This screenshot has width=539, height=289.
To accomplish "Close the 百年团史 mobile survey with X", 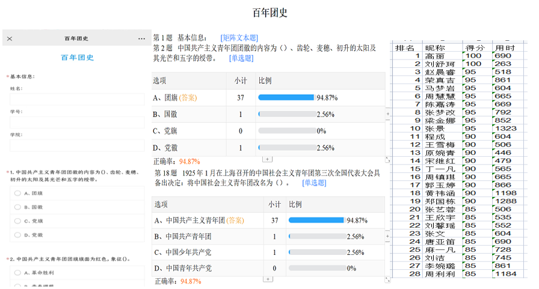I will 10,38.
